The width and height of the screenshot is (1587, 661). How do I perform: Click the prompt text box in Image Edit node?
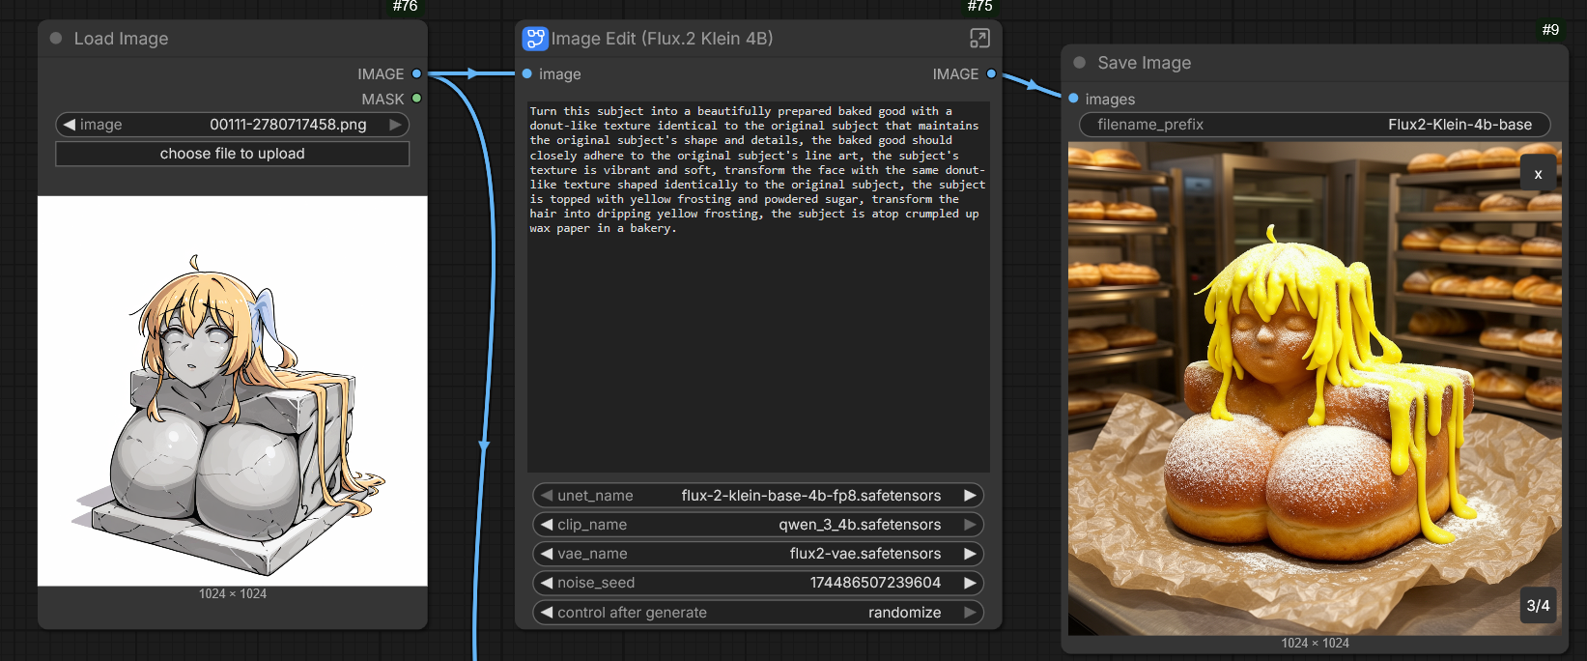pyautogui.click(x=758, y=286)
